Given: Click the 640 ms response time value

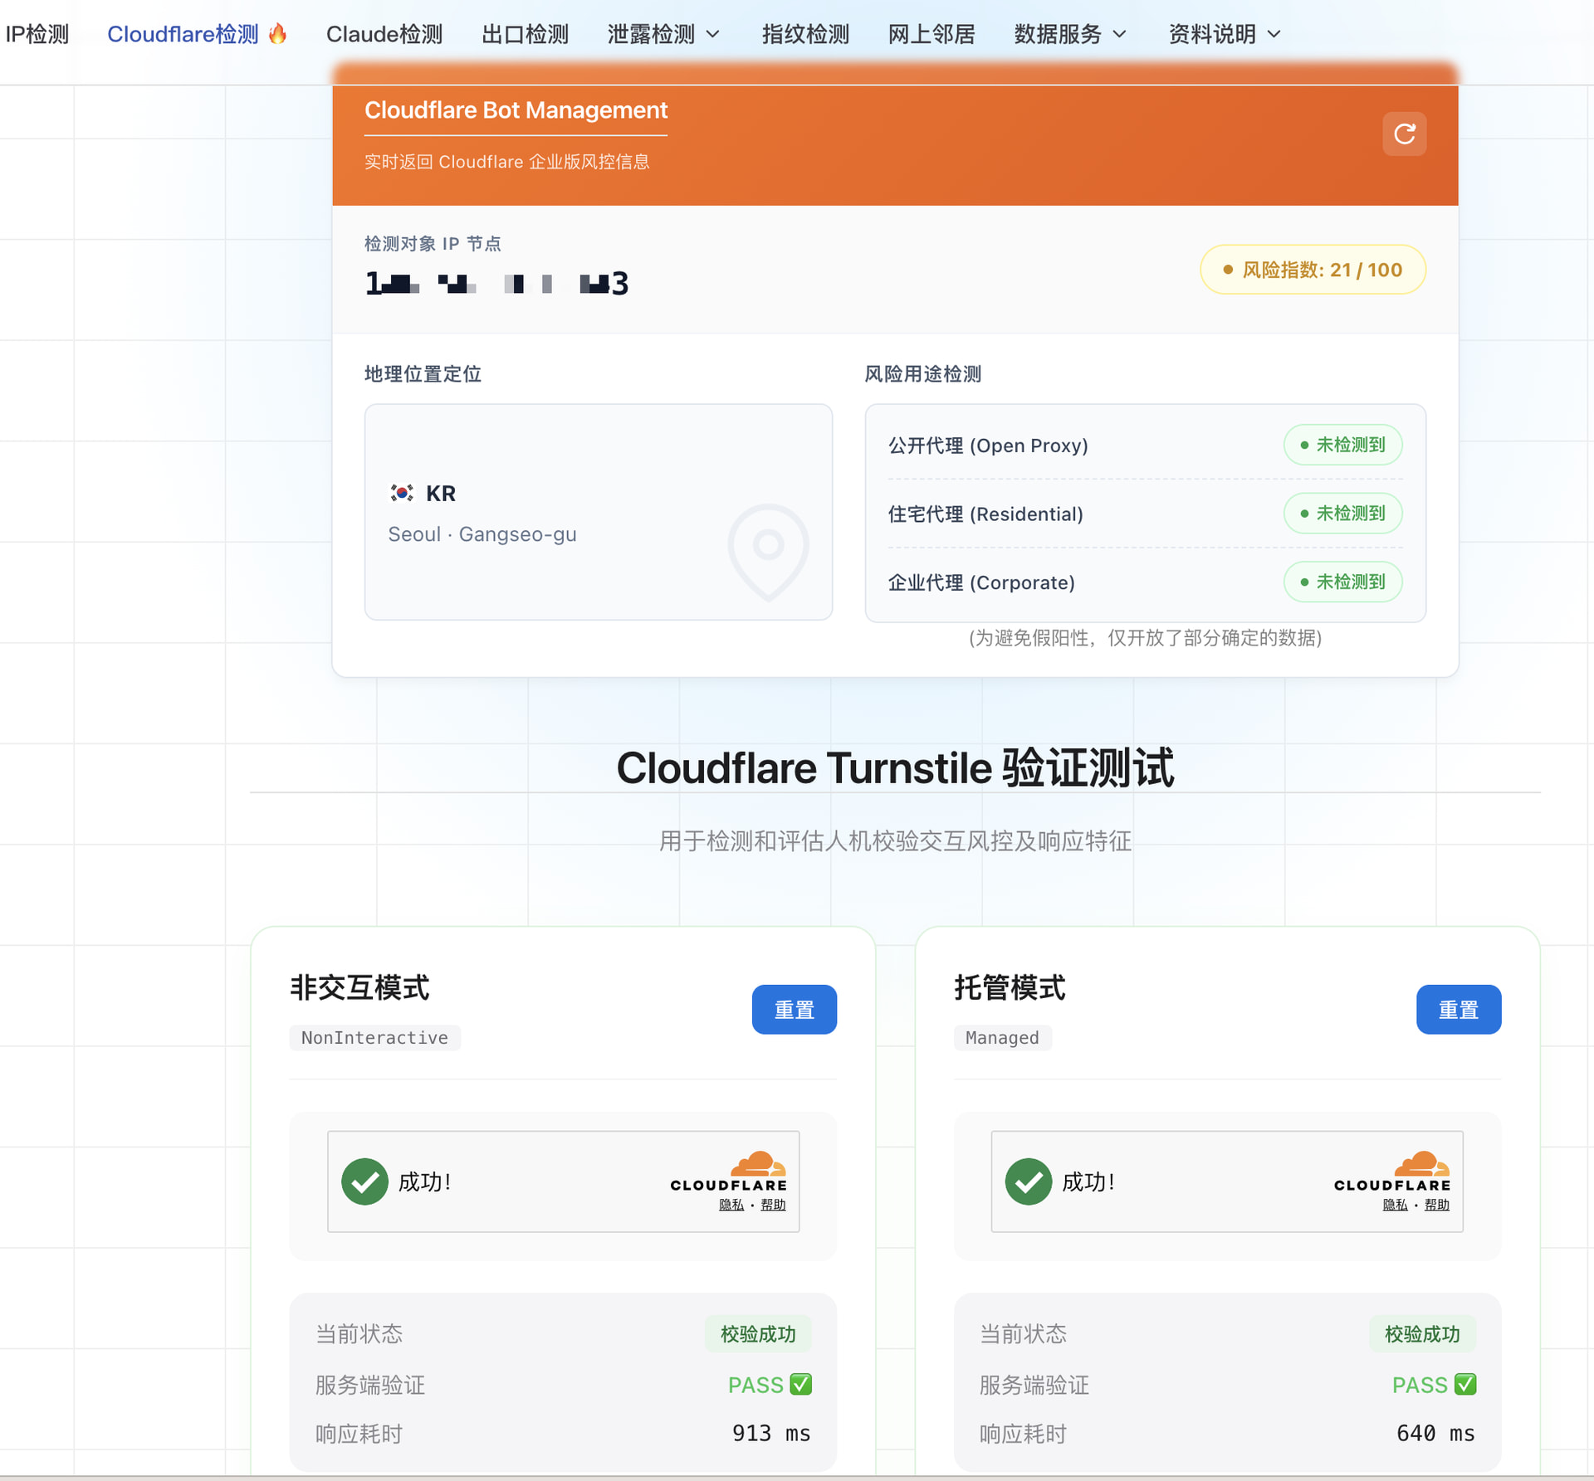Looking at the screenshot, I should 1435,1433.
